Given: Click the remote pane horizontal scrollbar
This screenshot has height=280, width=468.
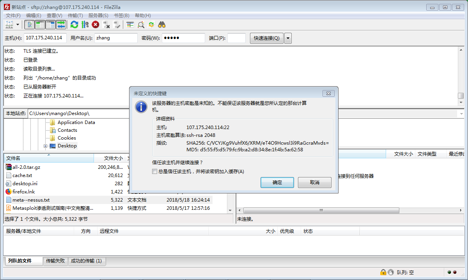Looking at the screenshot, I should tap(321, 211).
